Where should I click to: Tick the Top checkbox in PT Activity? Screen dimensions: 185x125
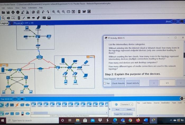tap(105, 83)
